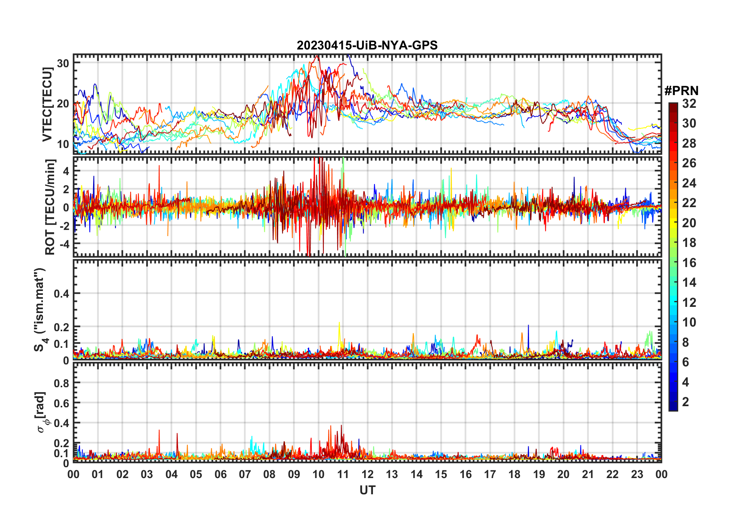
Task: Select the ROT [TECU/min] y-axis label
Action: pos(50,207)
